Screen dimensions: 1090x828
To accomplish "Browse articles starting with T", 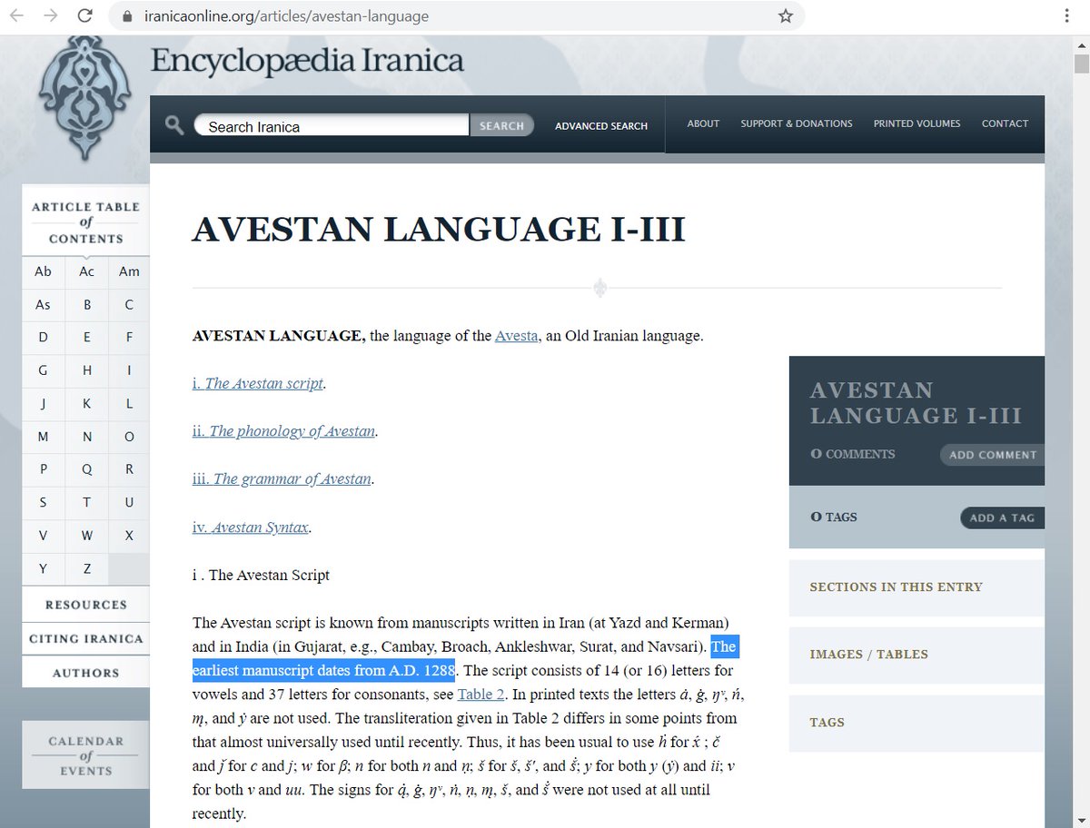I will pos(87,502).
